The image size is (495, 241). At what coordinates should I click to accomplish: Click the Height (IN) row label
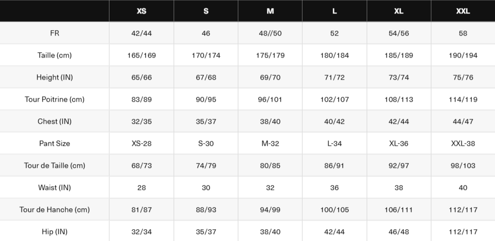click(x=54, y=77)
